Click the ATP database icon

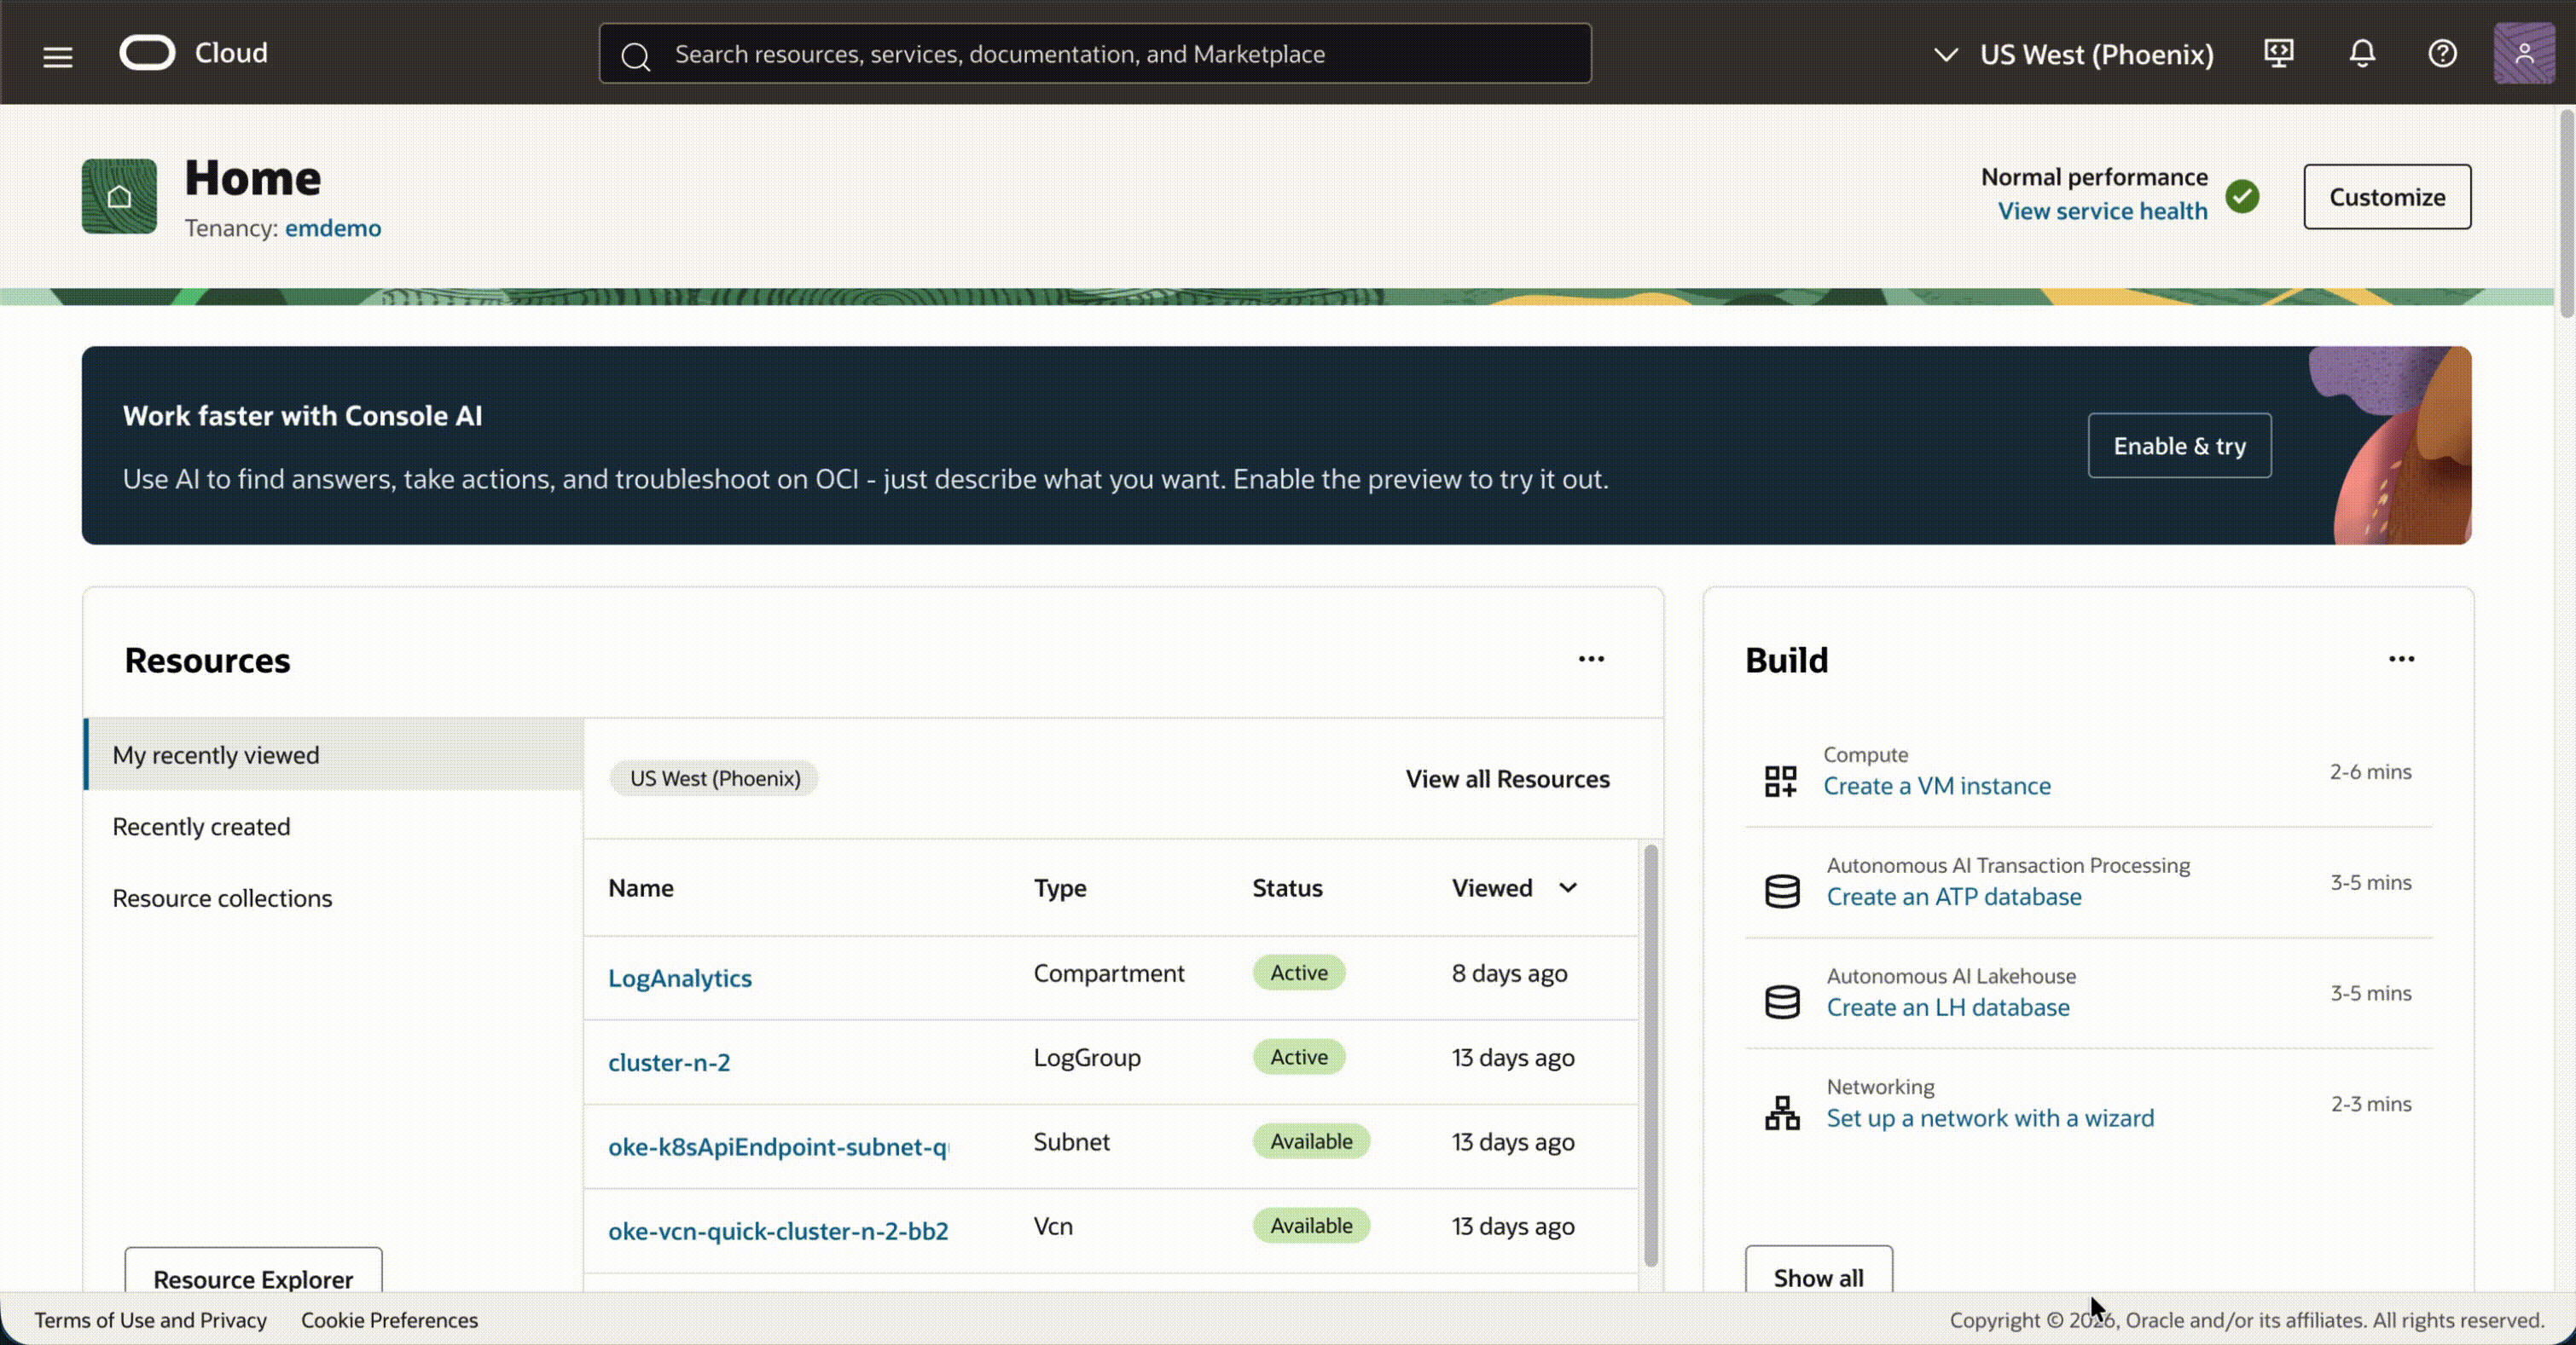coord(1782,892)
